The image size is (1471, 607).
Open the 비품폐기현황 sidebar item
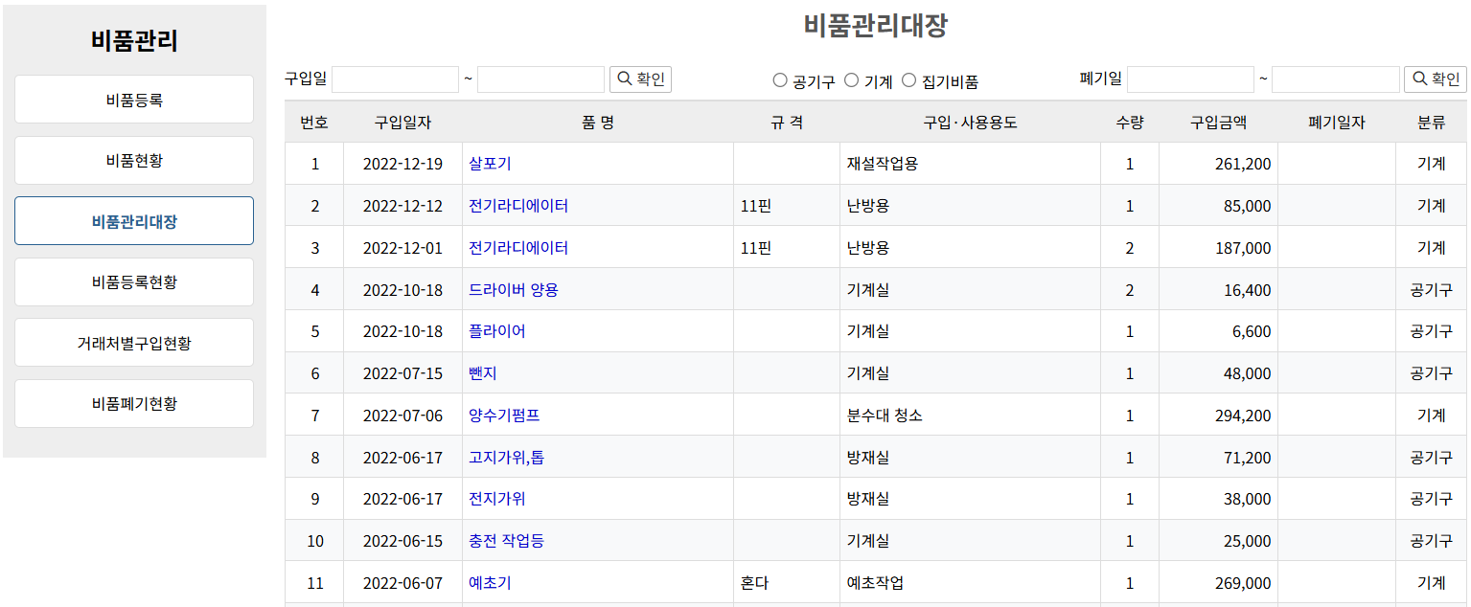(x=134, y=404)
